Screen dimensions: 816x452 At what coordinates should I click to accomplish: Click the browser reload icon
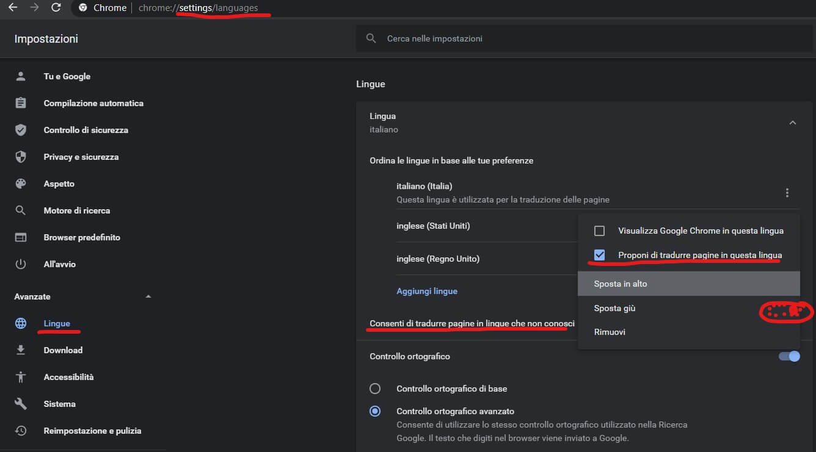[x=56, y=7]
